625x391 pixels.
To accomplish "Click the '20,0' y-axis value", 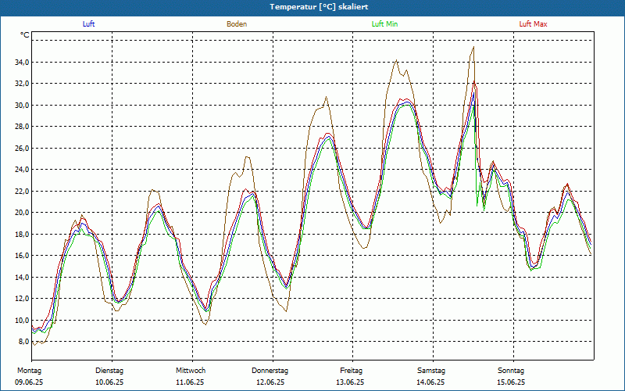I will (x=22, y=212).
